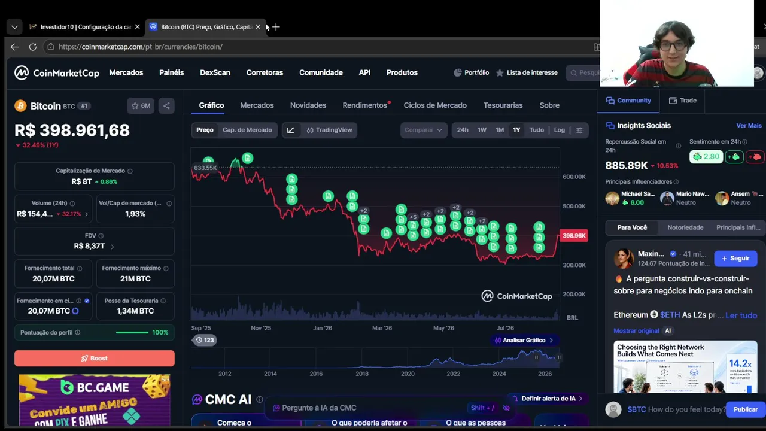This screenshot has width=766, height=431.
Task: Add Bitcoin to watchlist via star button
Action: click(x=141, y=106)
